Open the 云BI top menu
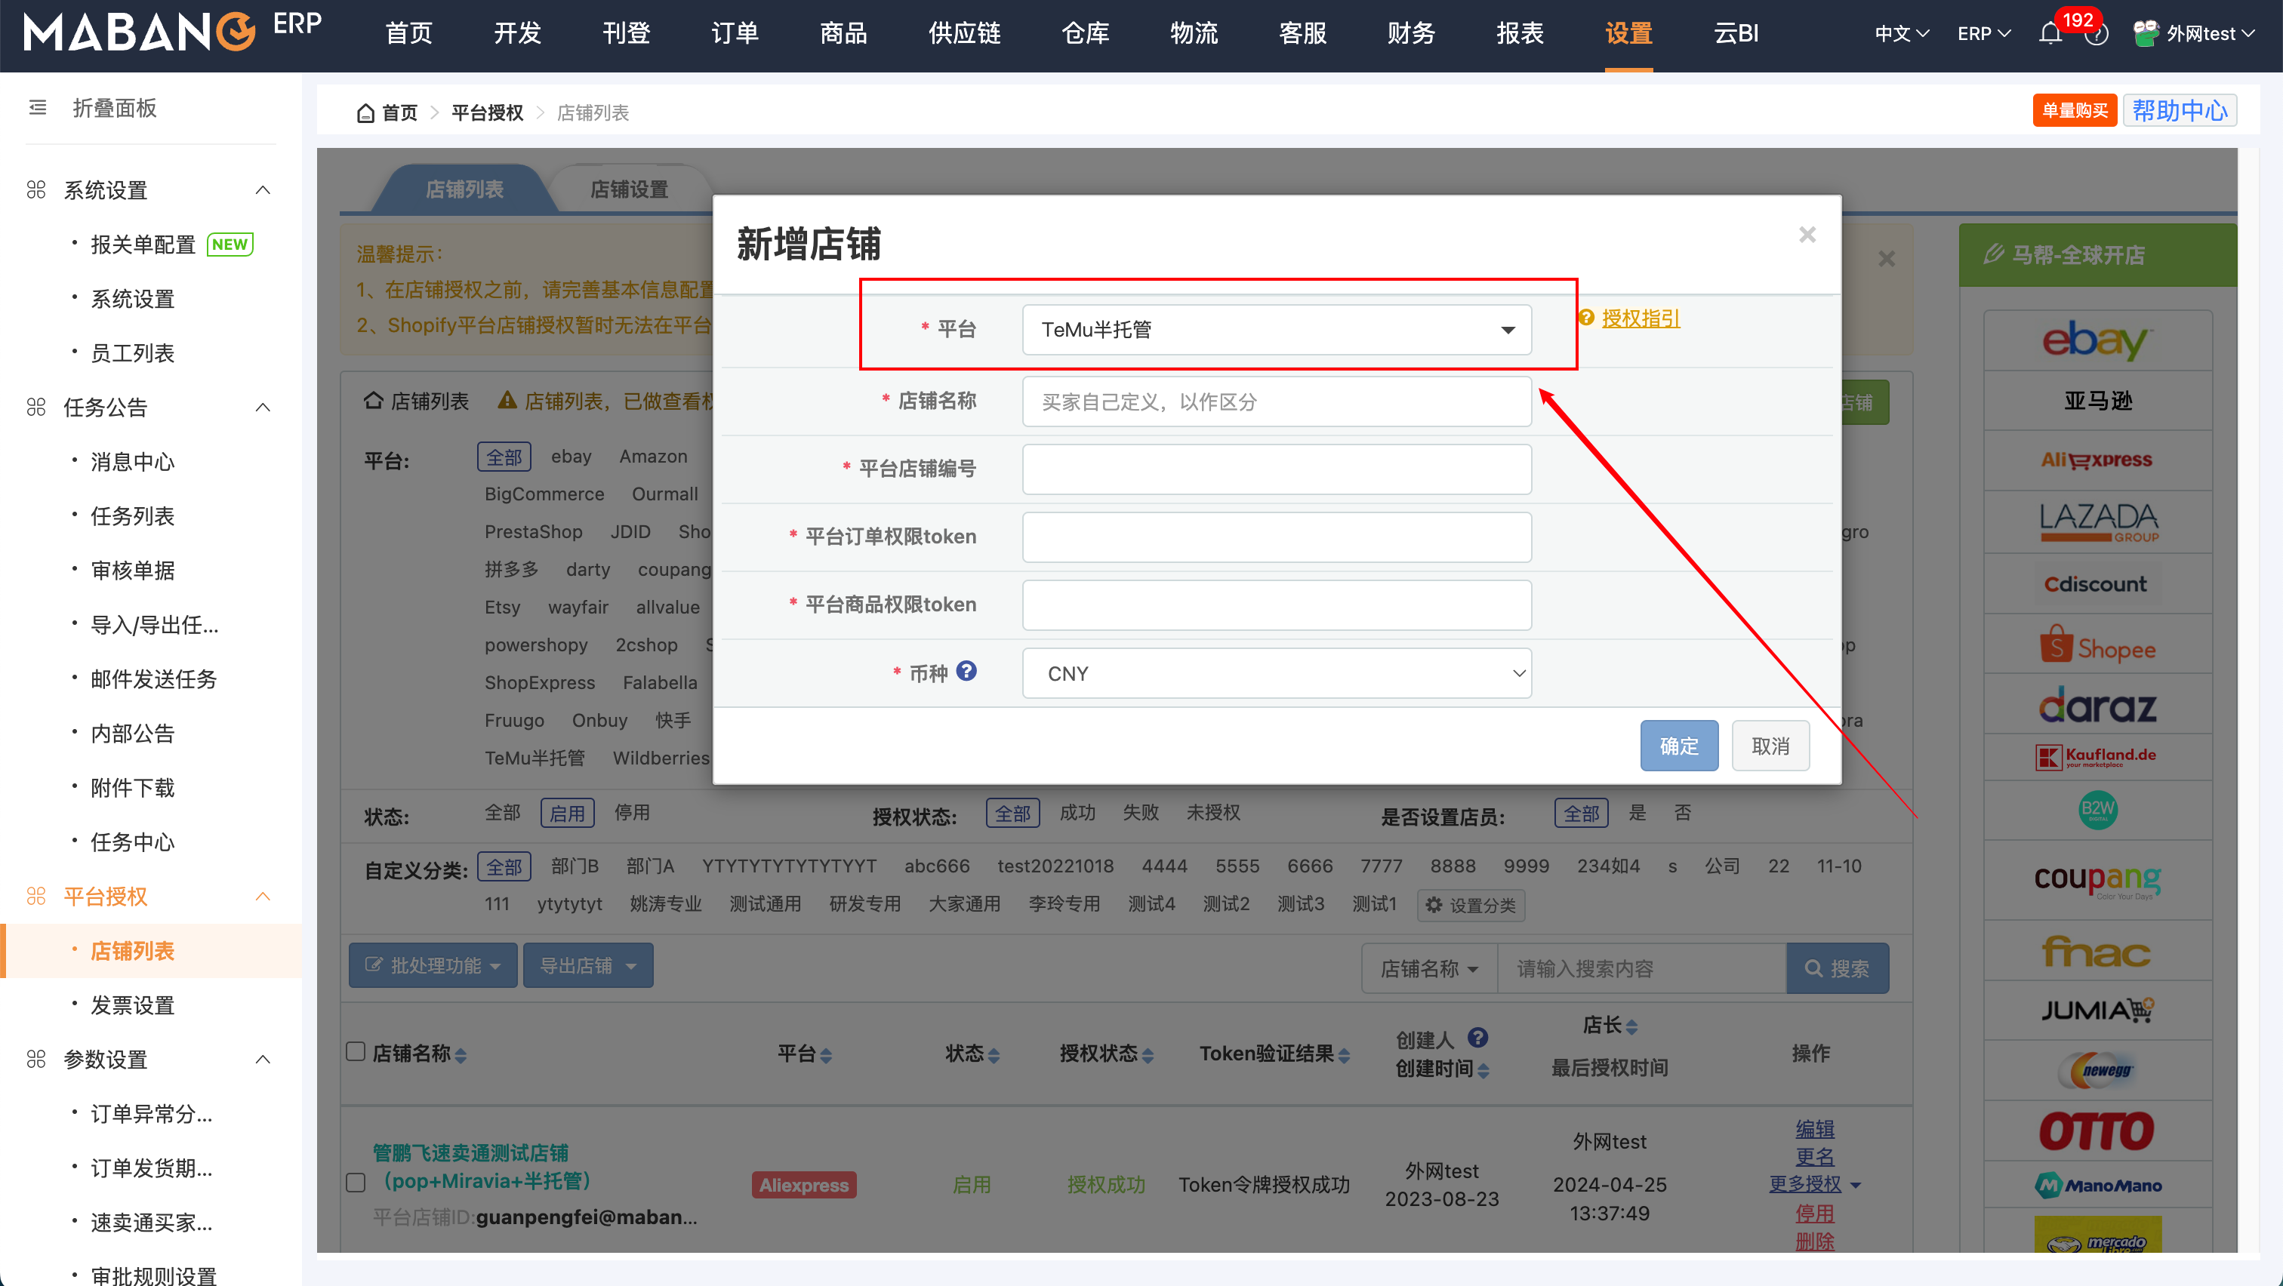 (x=1736, y=34)
